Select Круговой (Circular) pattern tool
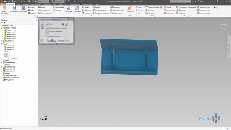This screenshot has height=130, width=231. pyautogui.click(x=150, y=10)
